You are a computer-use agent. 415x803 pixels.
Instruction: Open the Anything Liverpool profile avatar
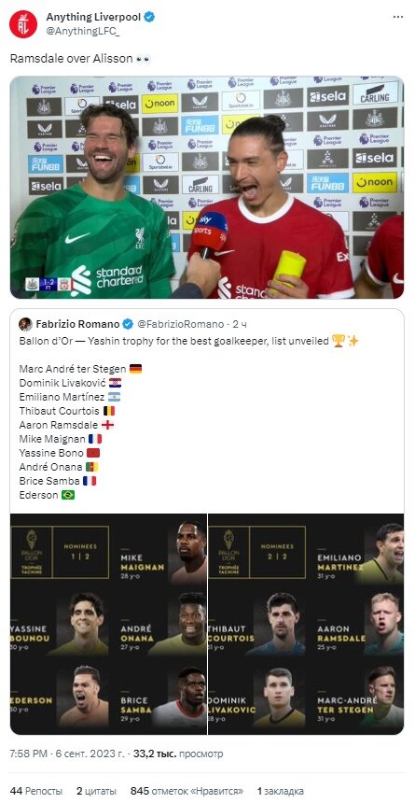tap(23, 23)
